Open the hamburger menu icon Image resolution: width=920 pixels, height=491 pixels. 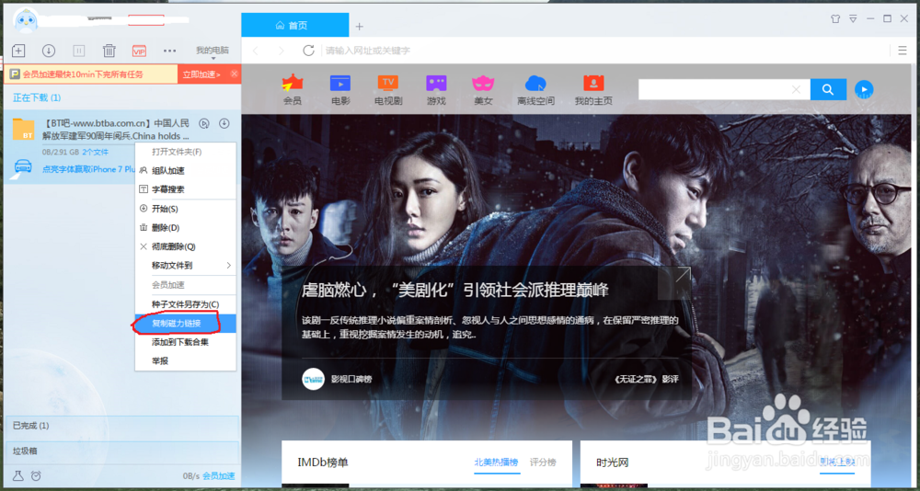point(903,51)
